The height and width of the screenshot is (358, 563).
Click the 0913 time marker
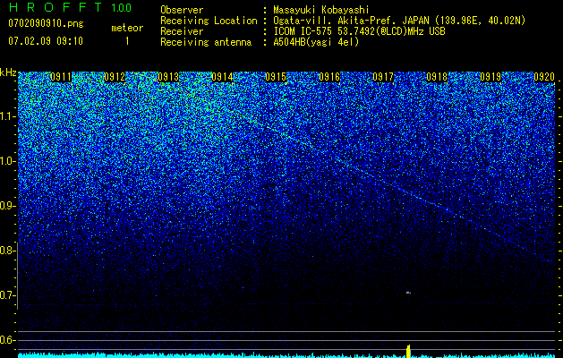tap(168, 77)
